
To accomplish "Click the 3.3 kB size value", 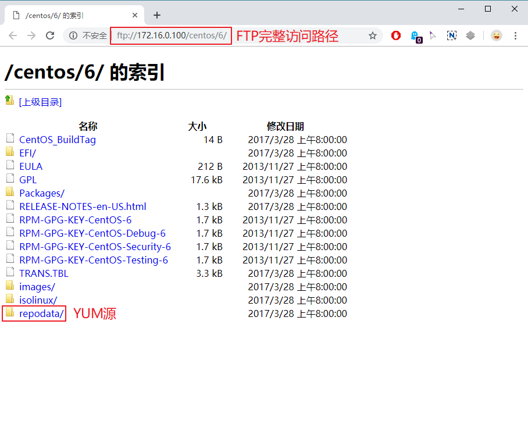I will coord(209,273).
